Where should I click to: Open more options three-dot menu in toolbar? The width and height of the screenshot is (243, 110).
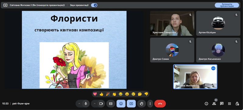pyautogui.click(x=150, y=104)
